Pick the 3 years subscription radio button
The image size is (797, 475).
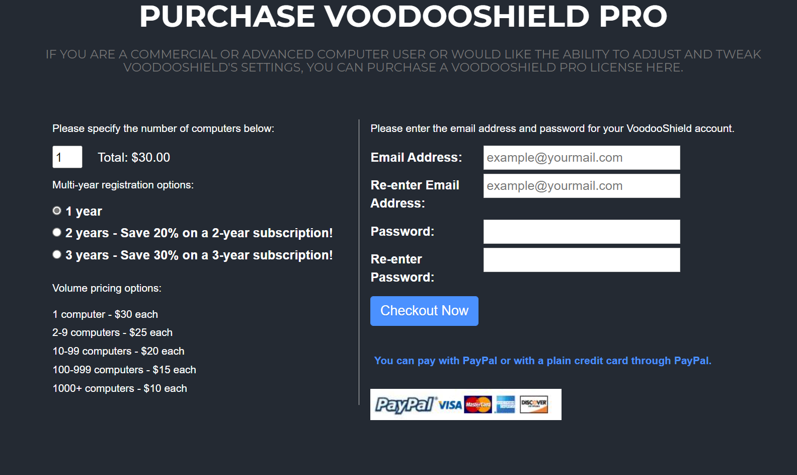(x=57, y=254)
